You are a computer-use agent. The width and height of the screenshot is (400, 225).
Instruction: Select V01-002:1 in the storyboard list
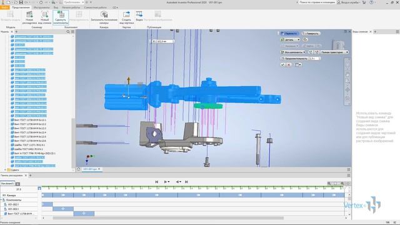point(13,204)
